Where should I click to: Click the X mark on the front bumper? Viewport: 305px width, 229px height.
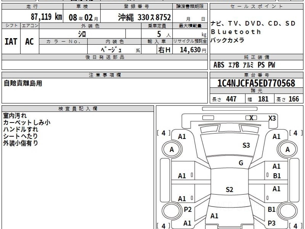251,118
